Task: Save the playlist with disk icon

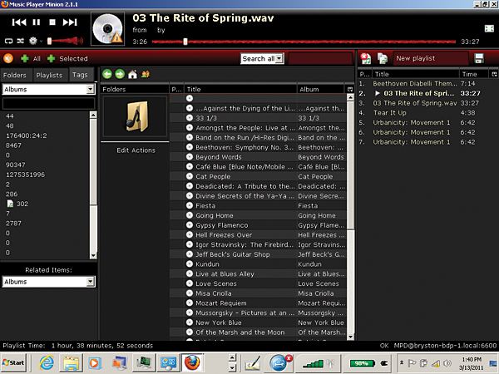Action: [479, 58]
